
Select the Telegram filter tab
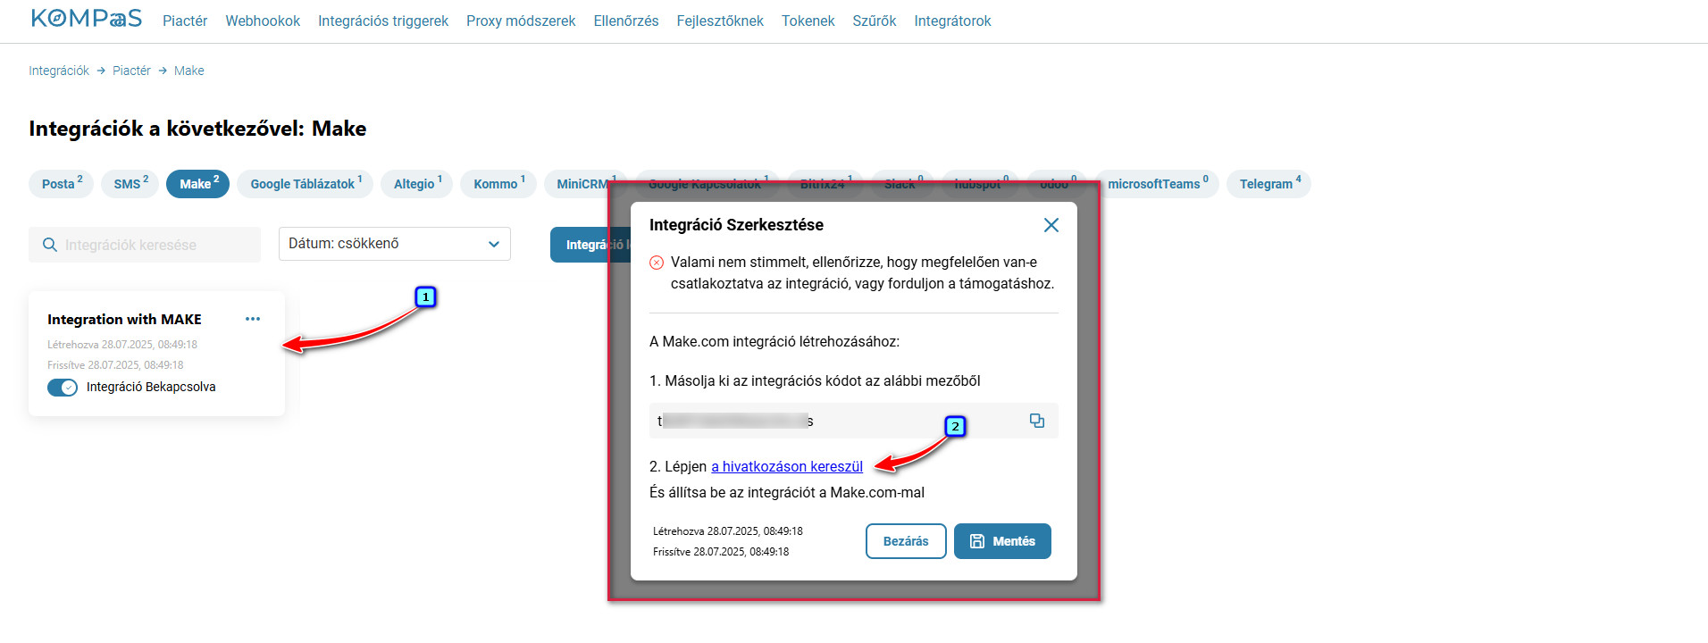click(x=1268, y=184)
